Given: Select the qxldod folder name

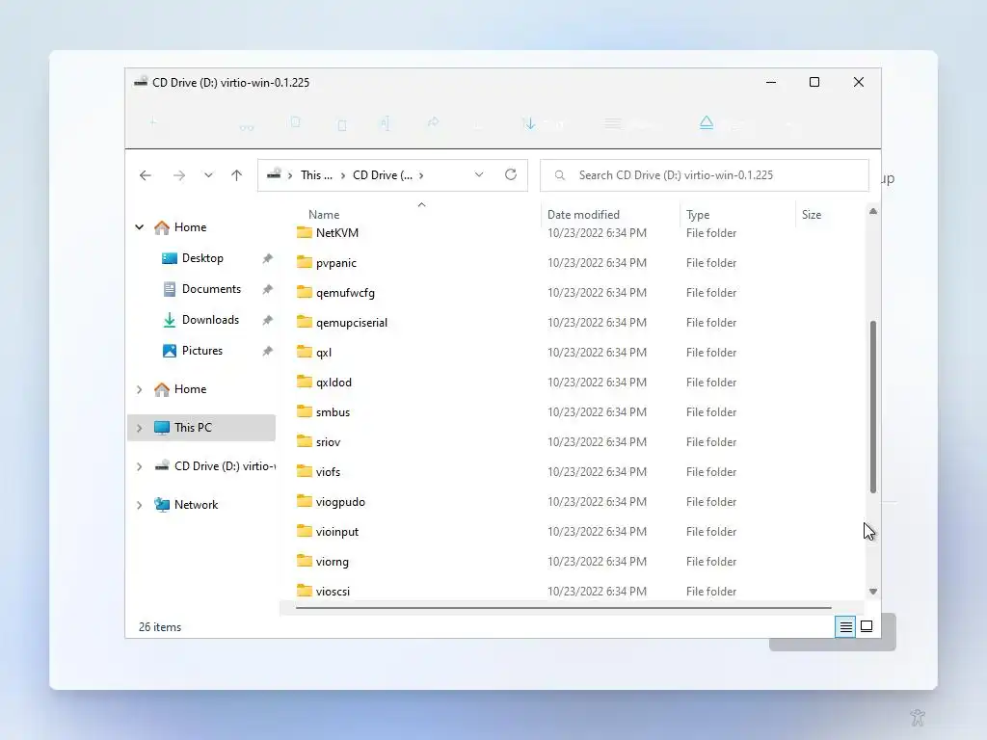Looking at the screenshot, I should [333, 382].
